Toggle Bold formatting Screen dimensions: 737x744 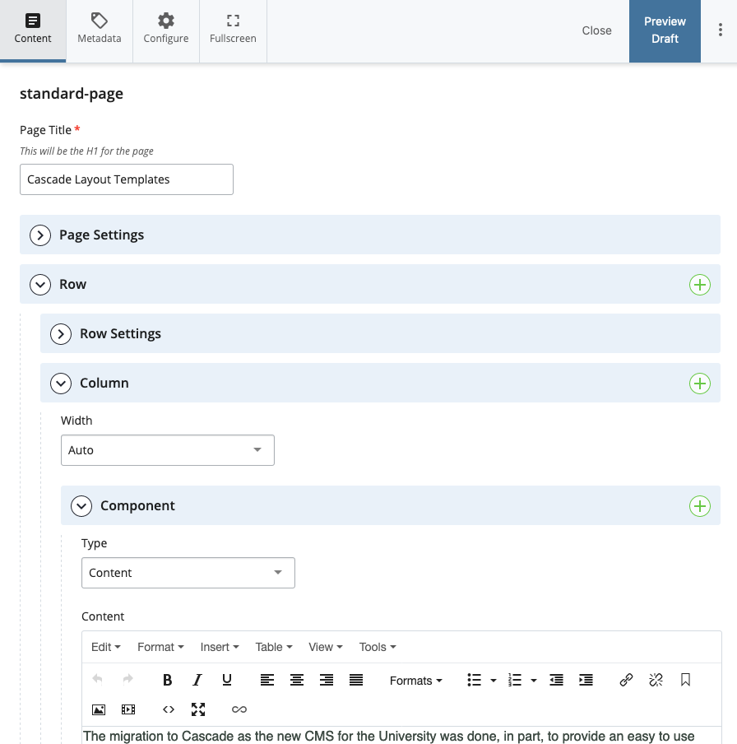[x=168, y=680]
